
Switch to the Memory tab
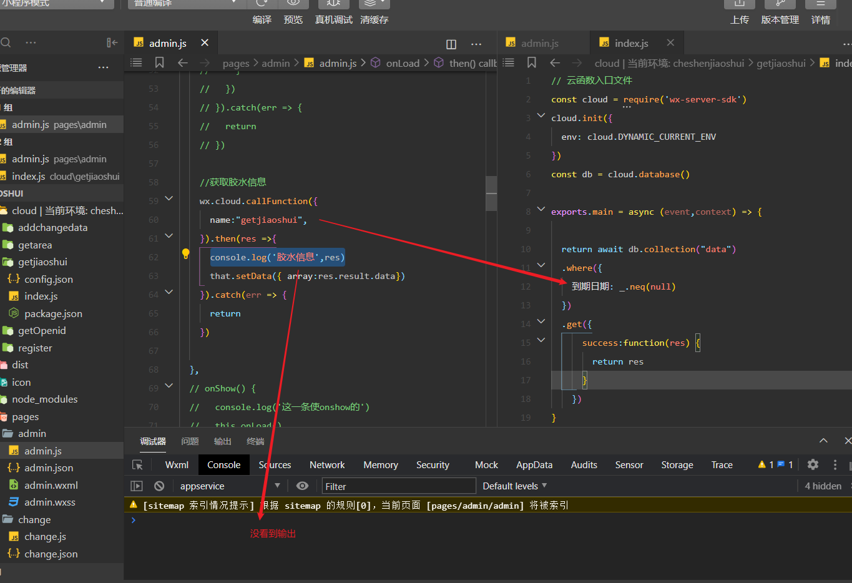[x=381, y=465]
